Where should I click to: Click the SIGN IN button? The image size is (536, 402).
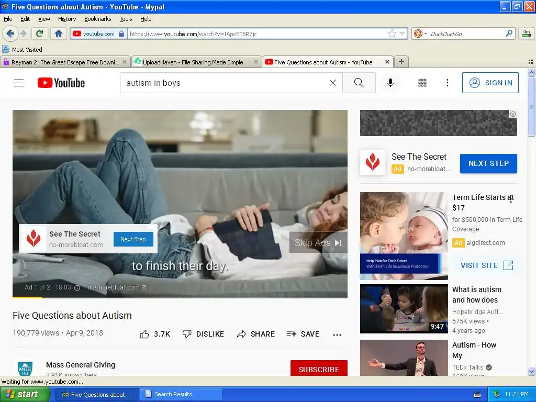coord(490,83)
